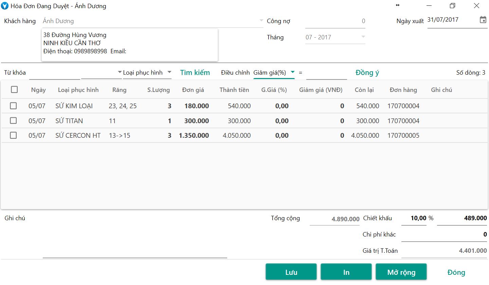Image resolution: width=489 pixels, height=285 pixels.
Task: Open the Tháng 07 - 2017 dropdown
Action: [363, 37]
